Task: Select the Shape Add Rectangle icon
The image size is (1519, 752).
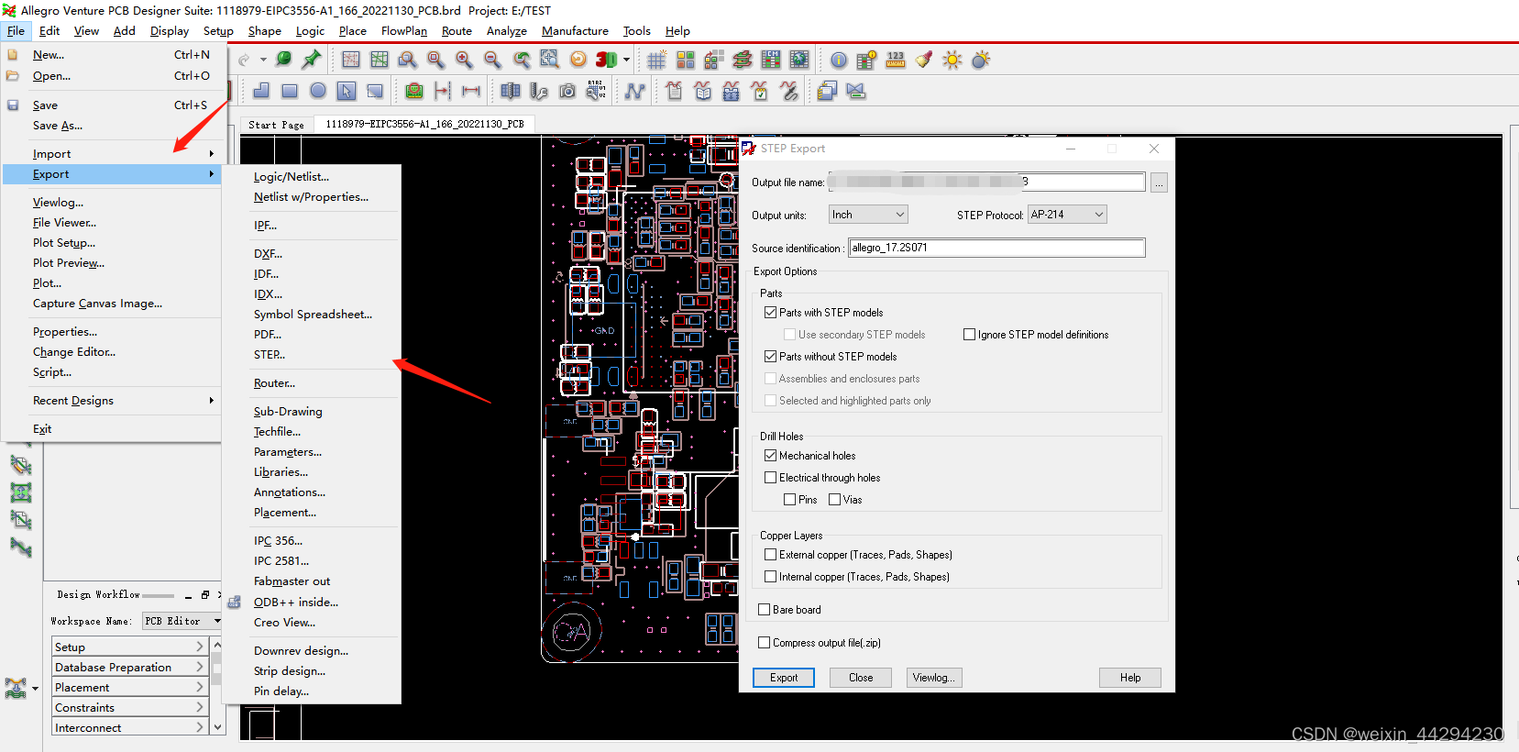Action: 290,91
